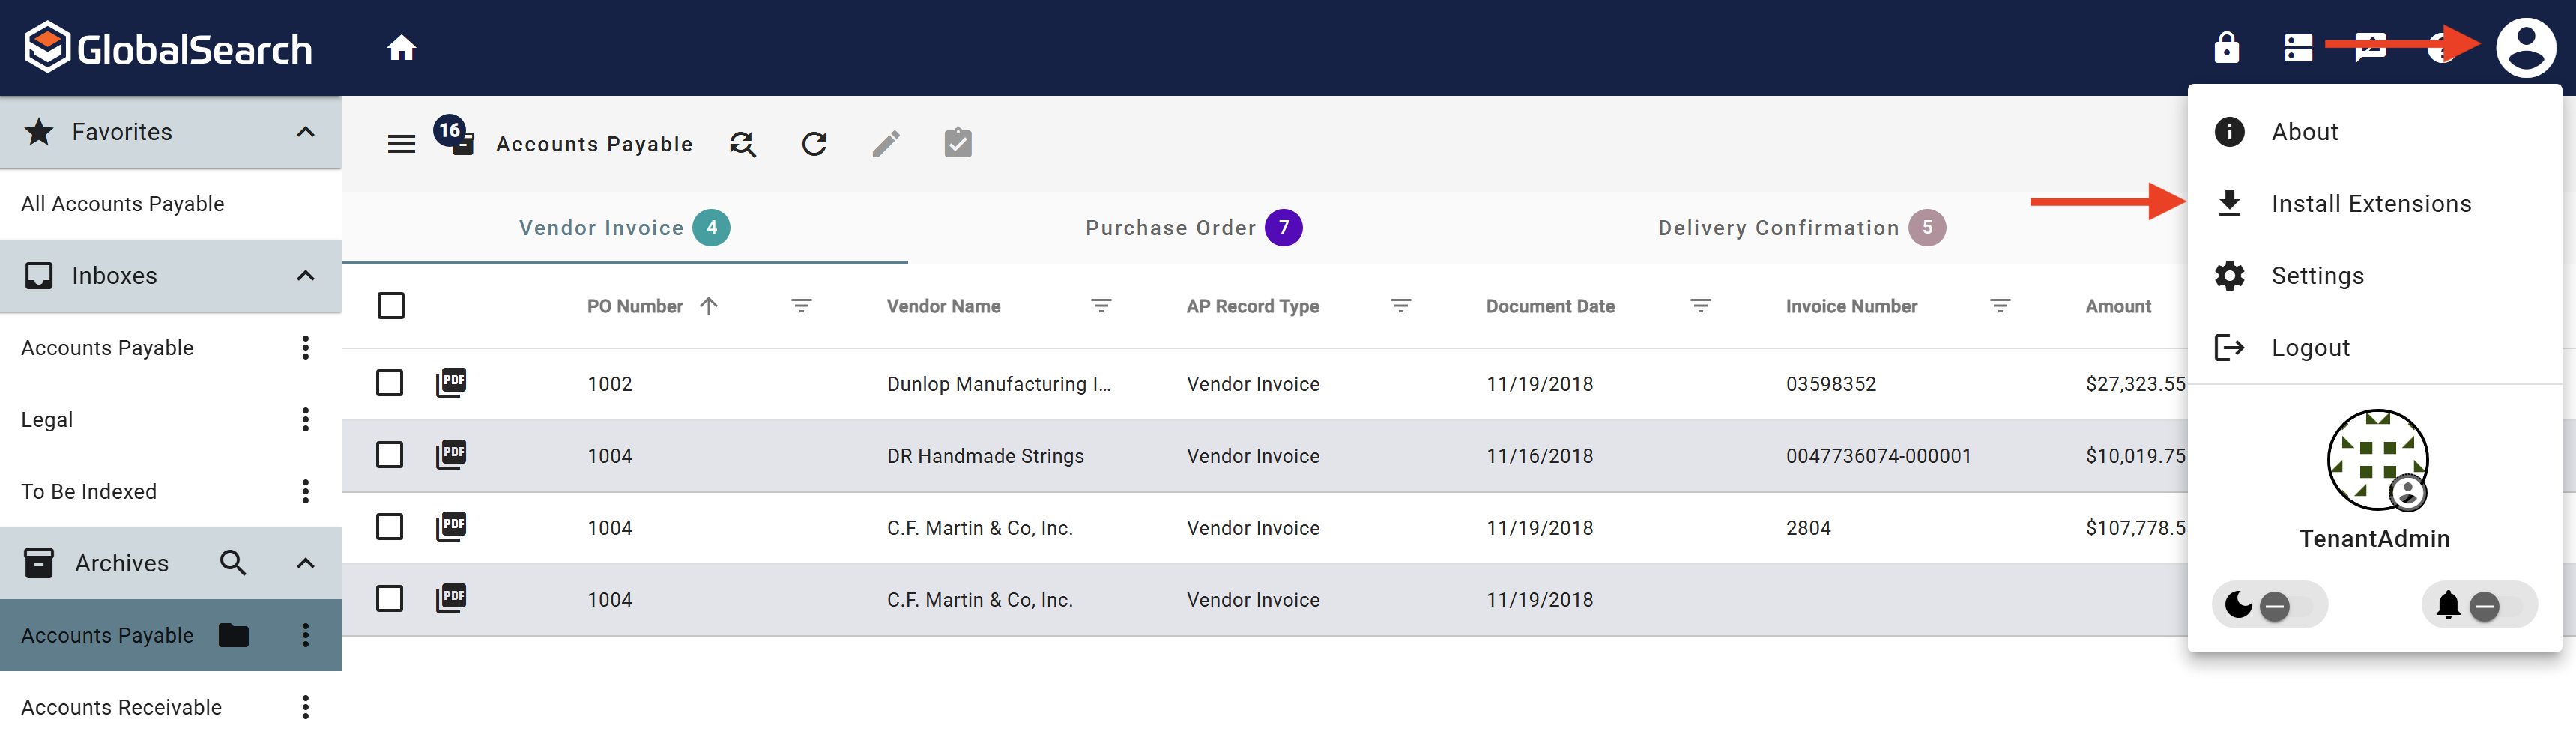Toggle the notifications bell switch
2576x752 pixels.
(x=2480, y=606)
